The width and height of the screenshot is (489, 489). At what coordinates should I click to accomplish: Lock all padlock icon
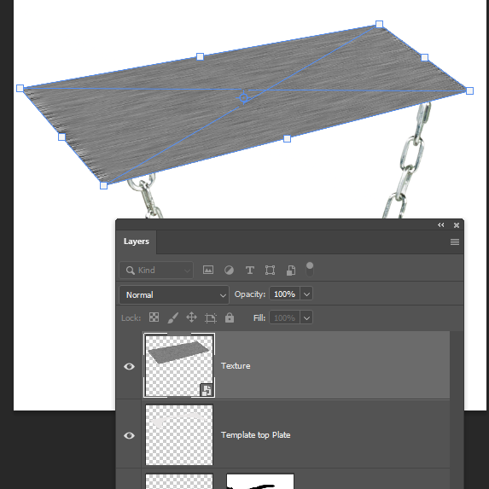click(x=230, y=317)
